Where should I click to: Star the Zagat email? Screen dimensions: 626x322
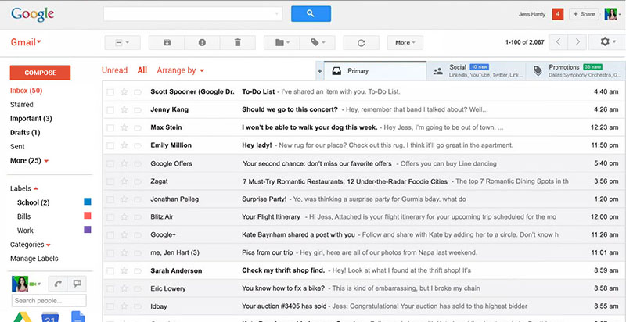click(124, 181)
